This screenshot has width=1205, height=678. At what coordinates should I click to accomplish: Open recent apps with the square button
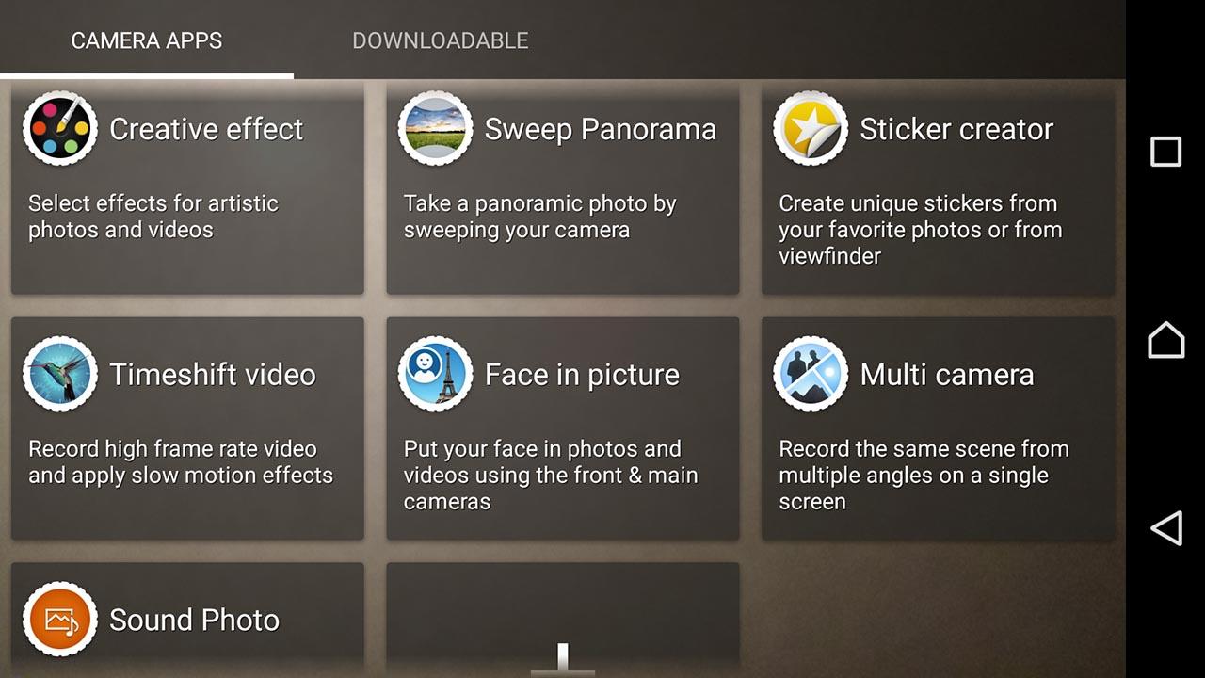(x=1165, y=152)
